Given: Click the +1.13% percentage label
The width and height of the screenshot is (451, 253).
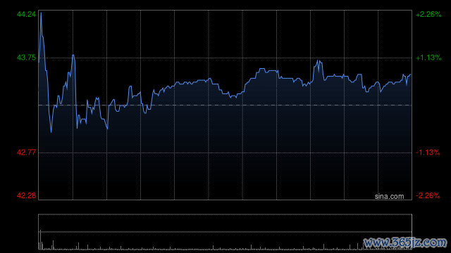Looking at the screenshot, I should (428, 58).
